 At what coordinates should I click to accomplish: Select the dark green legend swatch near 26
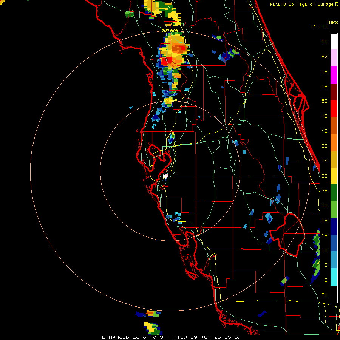click(x=334, y=192)
